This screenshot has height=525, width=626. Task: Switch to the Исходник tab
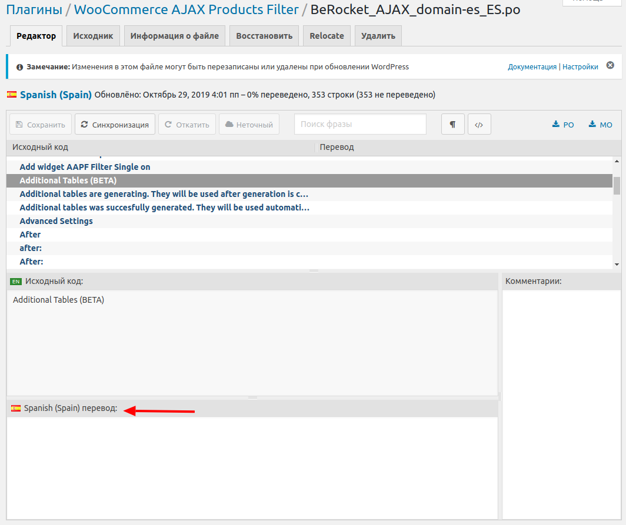tap(93, 36)
